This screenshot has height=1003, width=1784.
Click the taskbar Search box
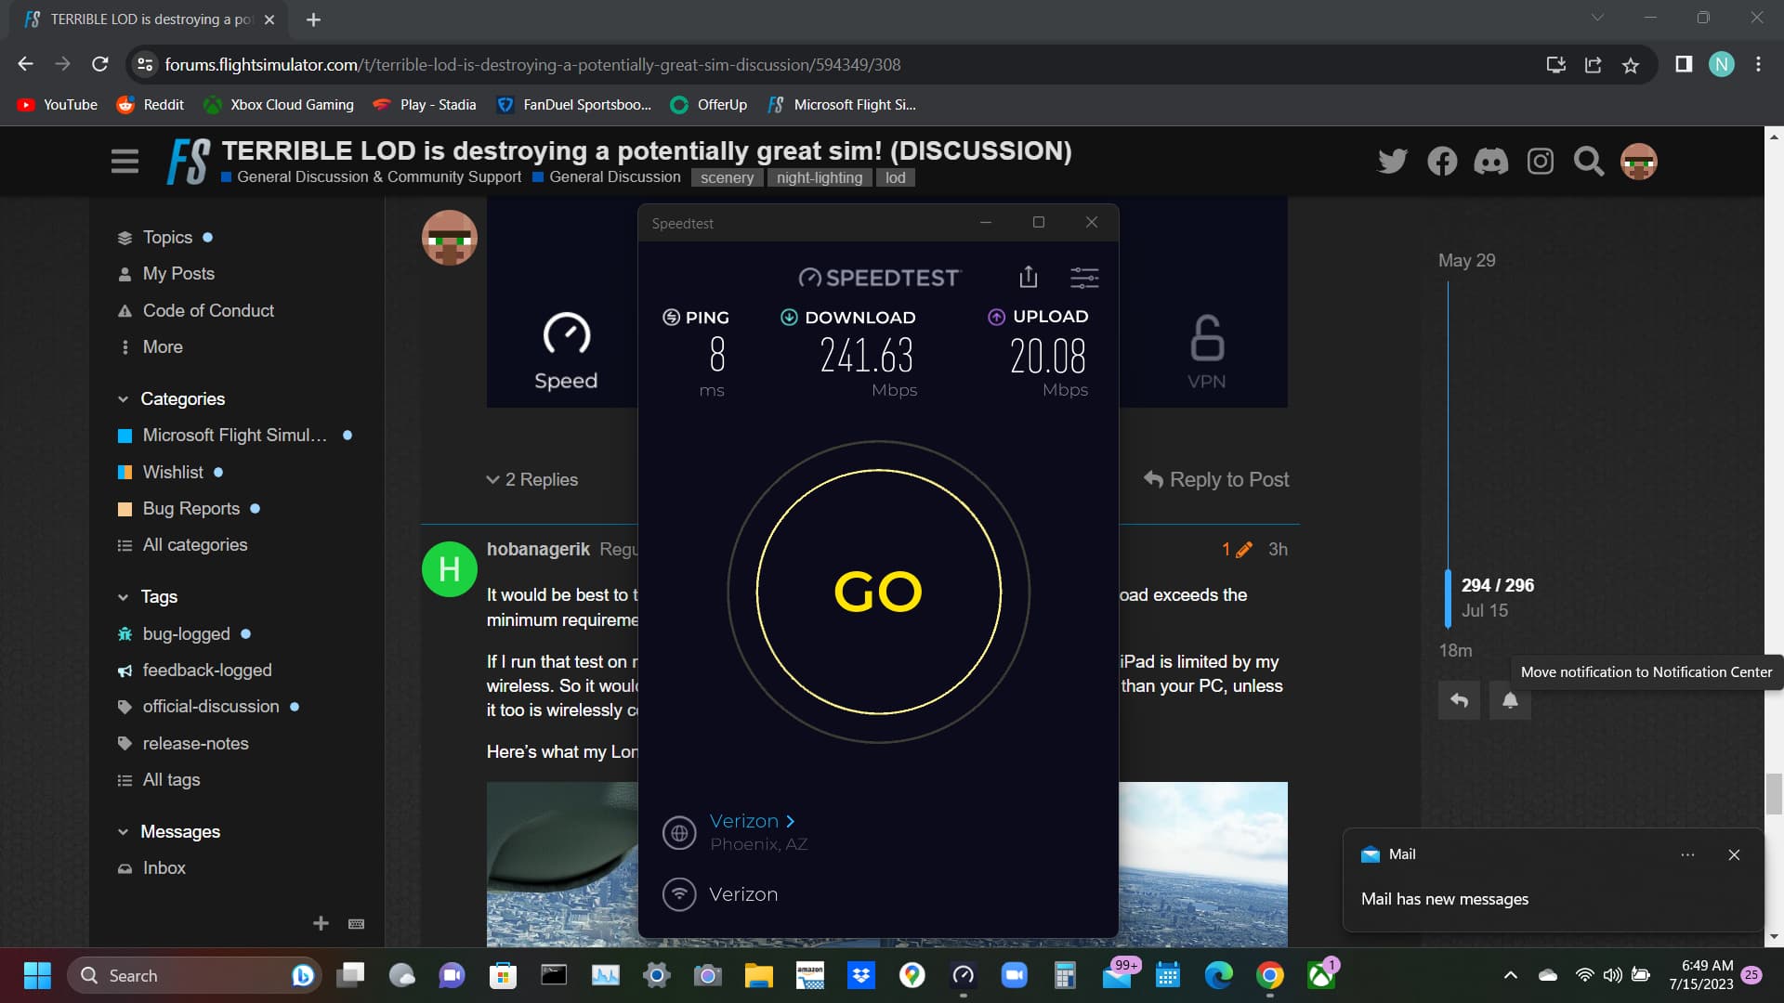(193, 975)
